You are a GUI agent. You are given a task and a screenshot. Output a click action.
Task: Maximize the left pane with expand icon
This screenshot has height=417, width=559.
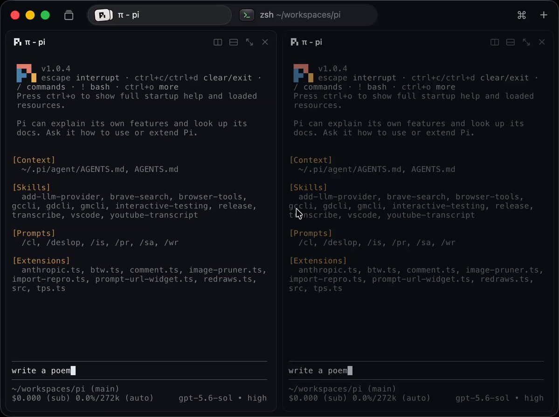[249, 42]
